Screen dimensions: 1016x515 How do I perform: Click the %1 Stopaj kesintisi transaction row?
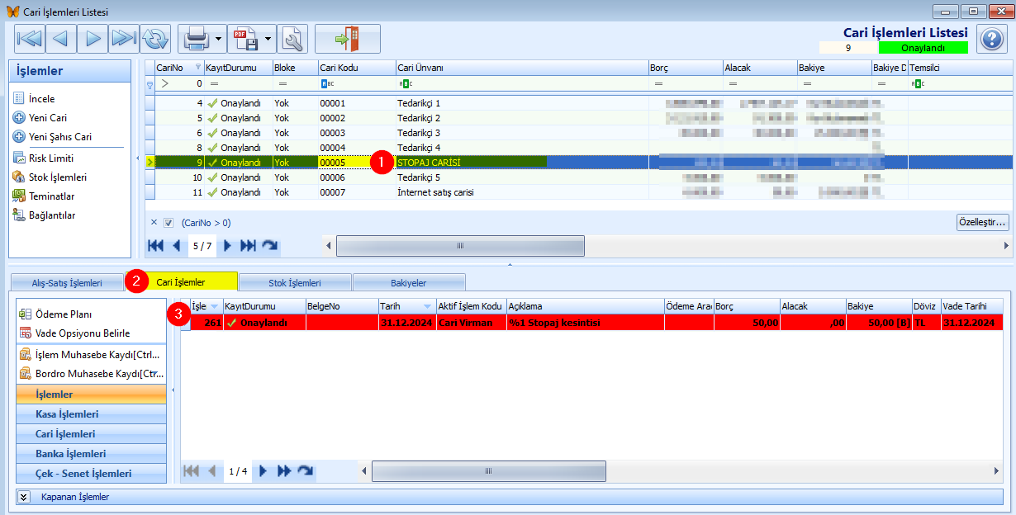pyautogui.click(x=591, y=323)
